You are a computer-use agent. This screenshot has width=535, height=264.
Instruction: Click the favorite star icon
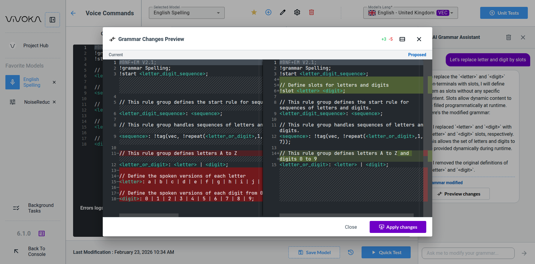pyautogui.click(x=254, y=12)
